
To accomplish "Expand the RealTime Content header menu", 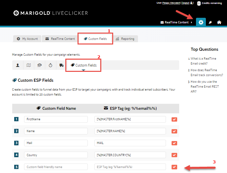I will click(176, 22).
